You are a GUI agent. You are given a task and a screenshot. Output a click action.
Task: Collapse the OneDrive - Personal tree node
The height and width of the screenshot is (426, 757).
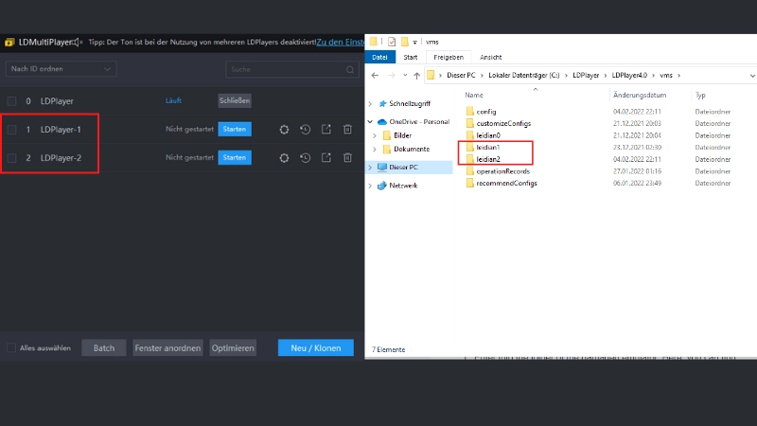(370, 122)
